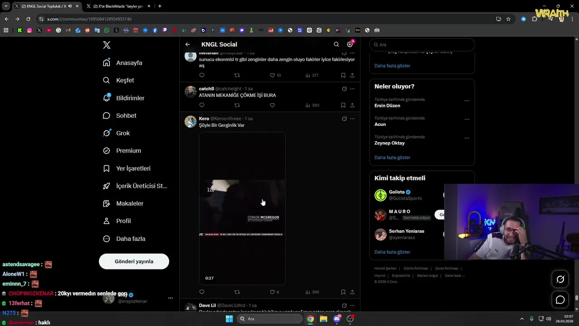Open the floating messages button
The height and width of the screenshot is (326, 579).
click(x=560, y=300)
